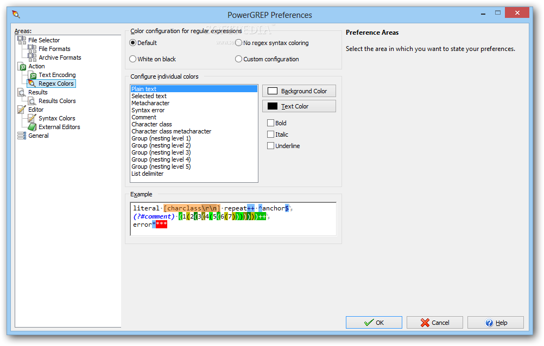This screenshot has width=544, height=346.
Task: Click the External Editors book icon
Action: (32, 127)
